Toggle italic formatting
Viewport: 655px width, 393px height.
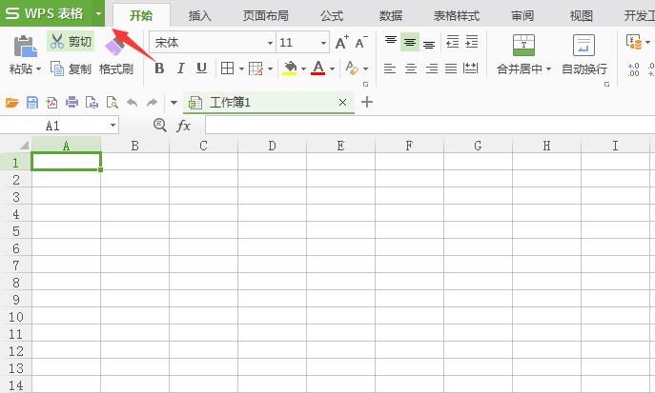coord(180,68)
